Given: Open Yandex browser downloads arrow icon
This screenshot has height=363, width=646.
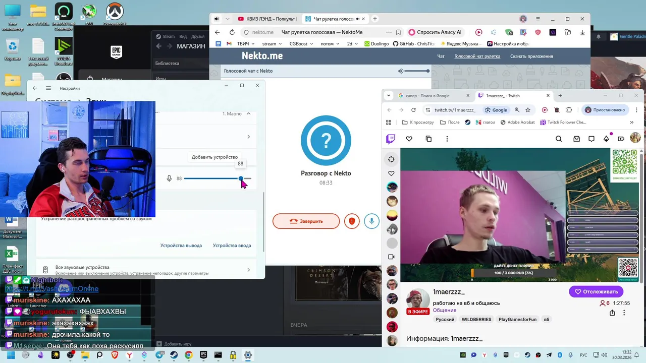Looking at the screenshot, I should (582, 32).
